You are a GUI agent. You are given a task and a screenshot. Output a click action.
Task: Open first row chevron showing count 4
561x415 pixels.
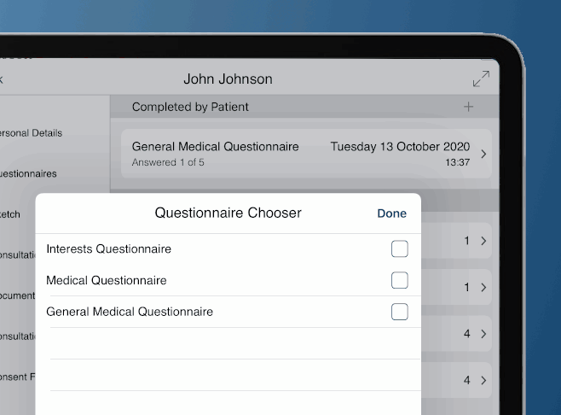483,334
